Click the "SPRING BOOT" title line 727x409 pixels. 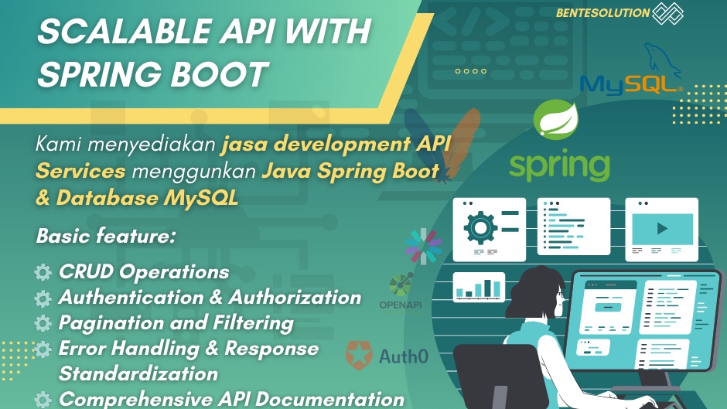(153, 74)
